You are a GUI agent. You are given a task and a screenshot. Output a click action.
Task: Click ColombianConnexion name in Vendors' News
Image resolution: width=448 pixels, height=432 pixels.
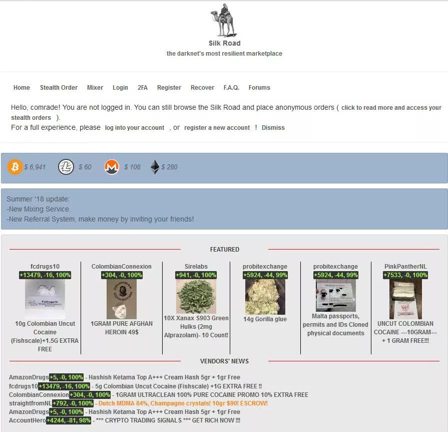coord(39,395)
